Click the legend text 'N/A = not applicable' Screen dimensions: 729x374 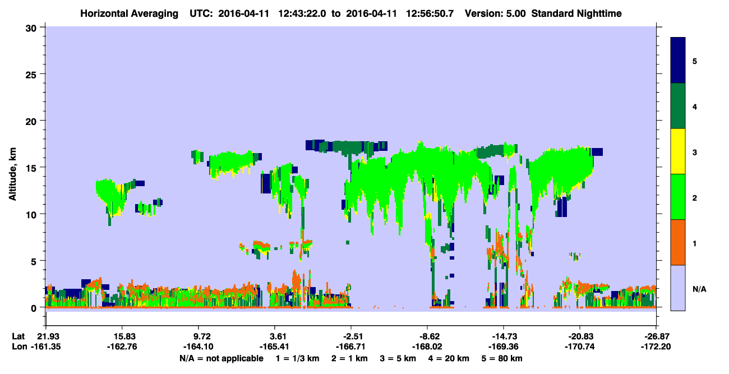(x=221, y=358)
